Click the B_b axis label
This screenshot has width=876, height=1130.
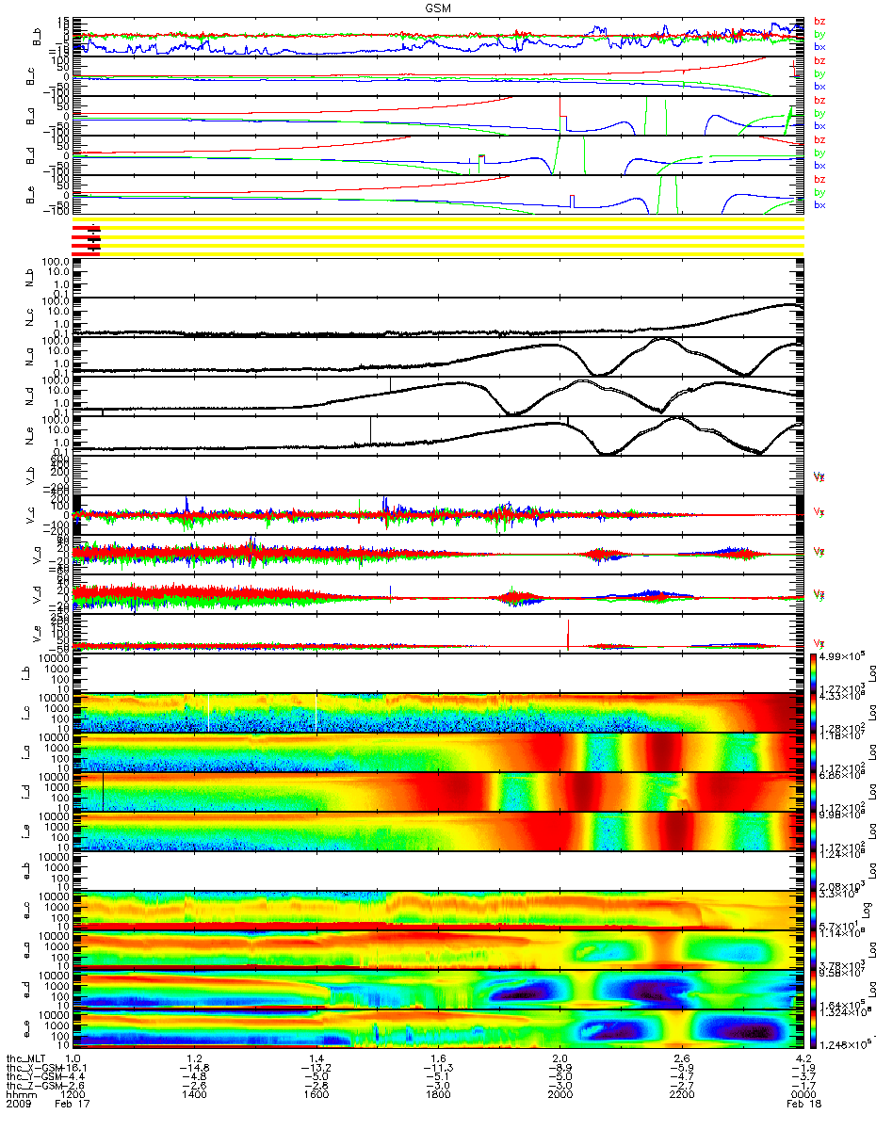point(37,37)
